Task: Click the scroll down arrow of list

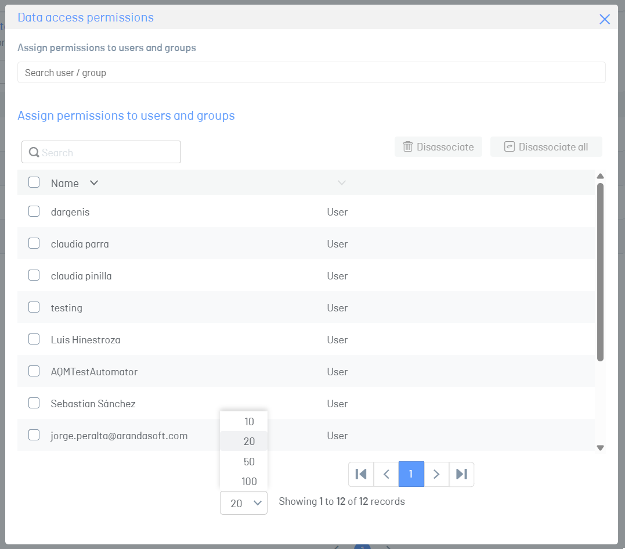Action: click(600, 448)
